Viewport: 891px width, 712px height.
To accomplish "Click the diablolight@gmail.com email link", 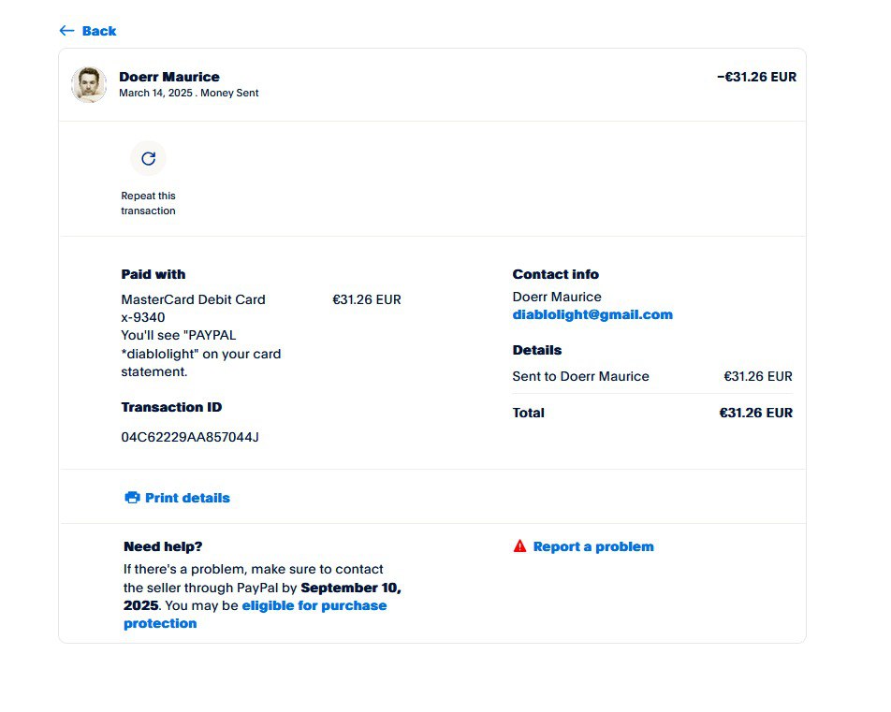I will pyautogui.click(x=592, y=314).
